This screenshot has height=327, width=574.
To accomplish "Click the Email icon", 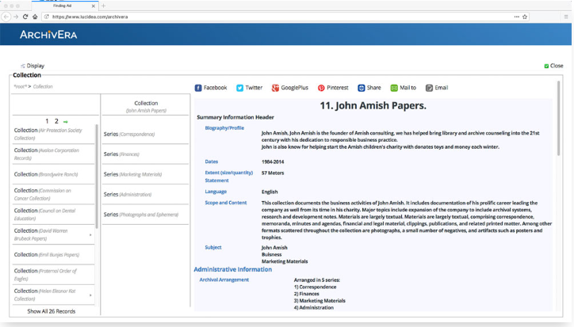I will tap(429, 88).
